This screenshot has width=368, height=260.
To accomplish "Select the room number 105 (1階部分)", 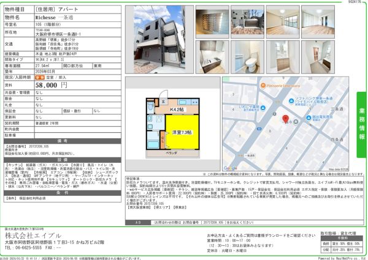I will click(48, 24).
